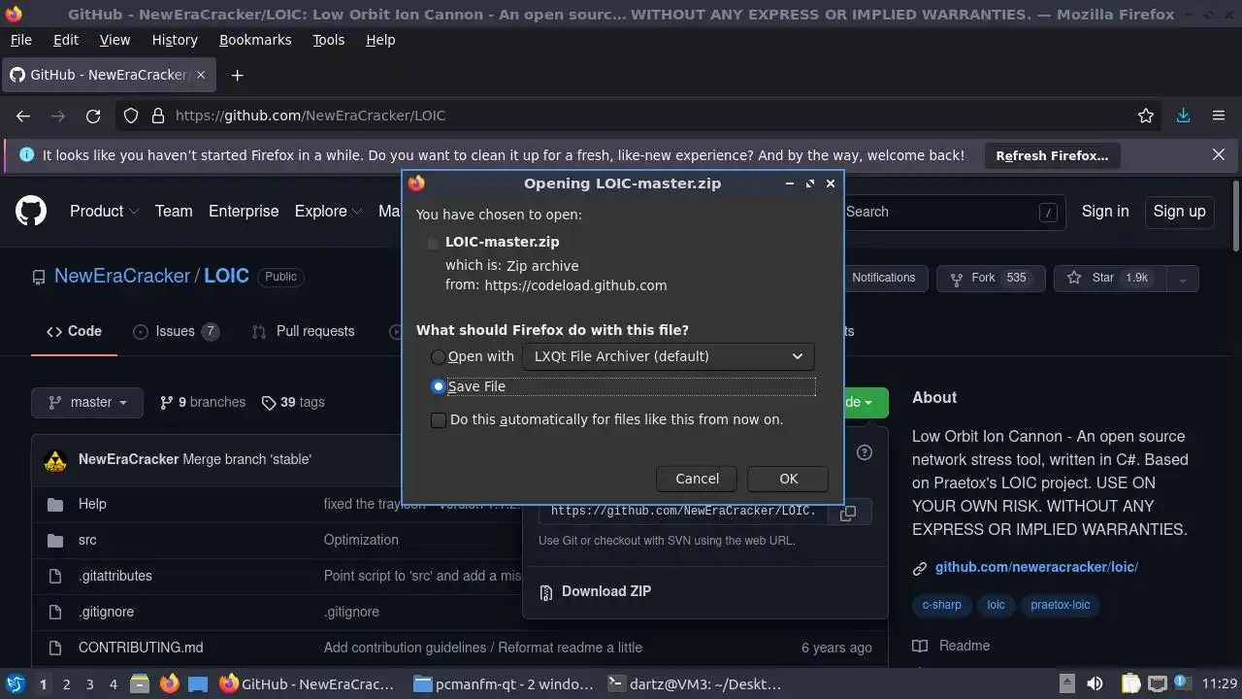Open the src folder row
Viewport: 1242px width, 699px height.
pos(87,540)
